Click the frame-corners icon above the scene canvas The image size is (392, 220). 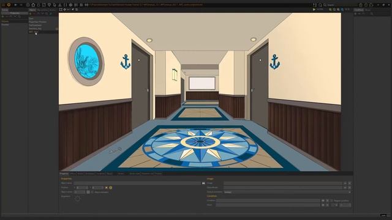click(x=61, y=10)
